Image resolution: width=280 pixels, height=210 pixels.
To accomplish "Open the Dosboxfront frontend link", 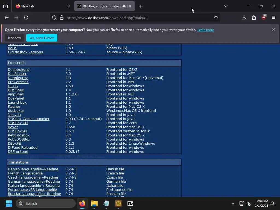I will pos(18,70).
